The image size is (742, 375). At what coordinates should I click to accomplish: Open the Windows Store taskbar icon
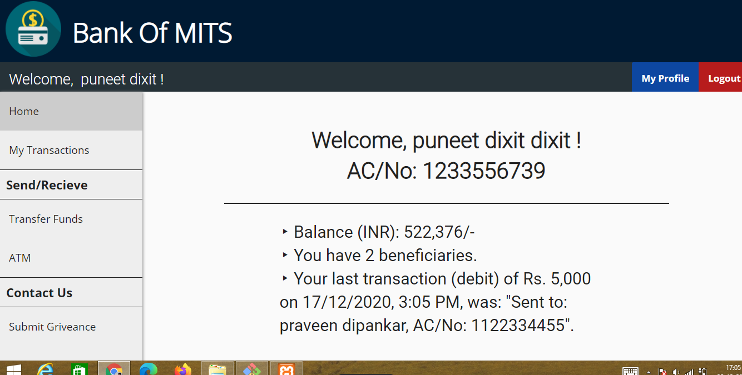tap(79, 368)
